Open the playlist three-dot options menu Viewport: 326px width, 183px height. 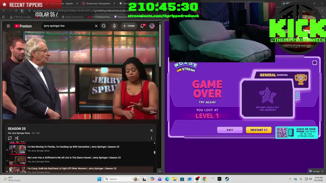click(151, 138)
